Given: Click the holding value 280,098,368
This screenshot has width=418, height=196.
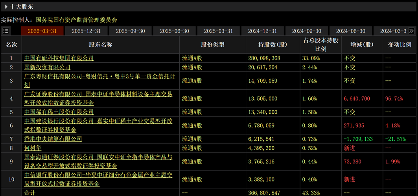Looking at the screenshot, I should (x=264, y=58).
